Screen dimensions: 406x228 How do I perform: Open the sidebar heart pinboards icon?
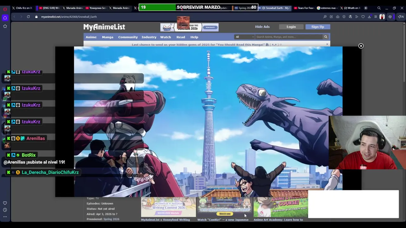tap(5, 203)
